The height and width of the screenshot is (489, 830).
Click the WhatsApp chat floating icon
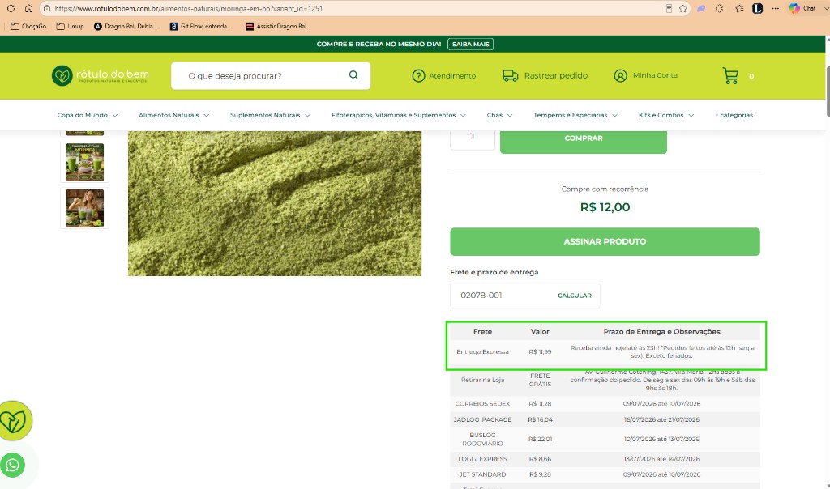point(13,466)
